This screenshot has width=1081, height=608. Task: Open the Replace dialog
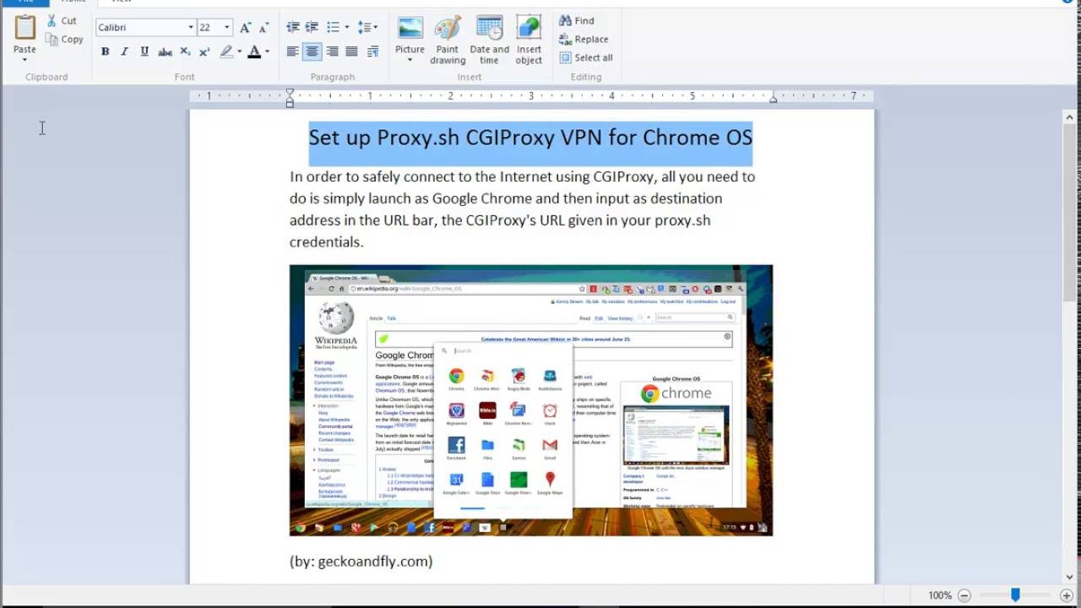[x=584, y=39]
